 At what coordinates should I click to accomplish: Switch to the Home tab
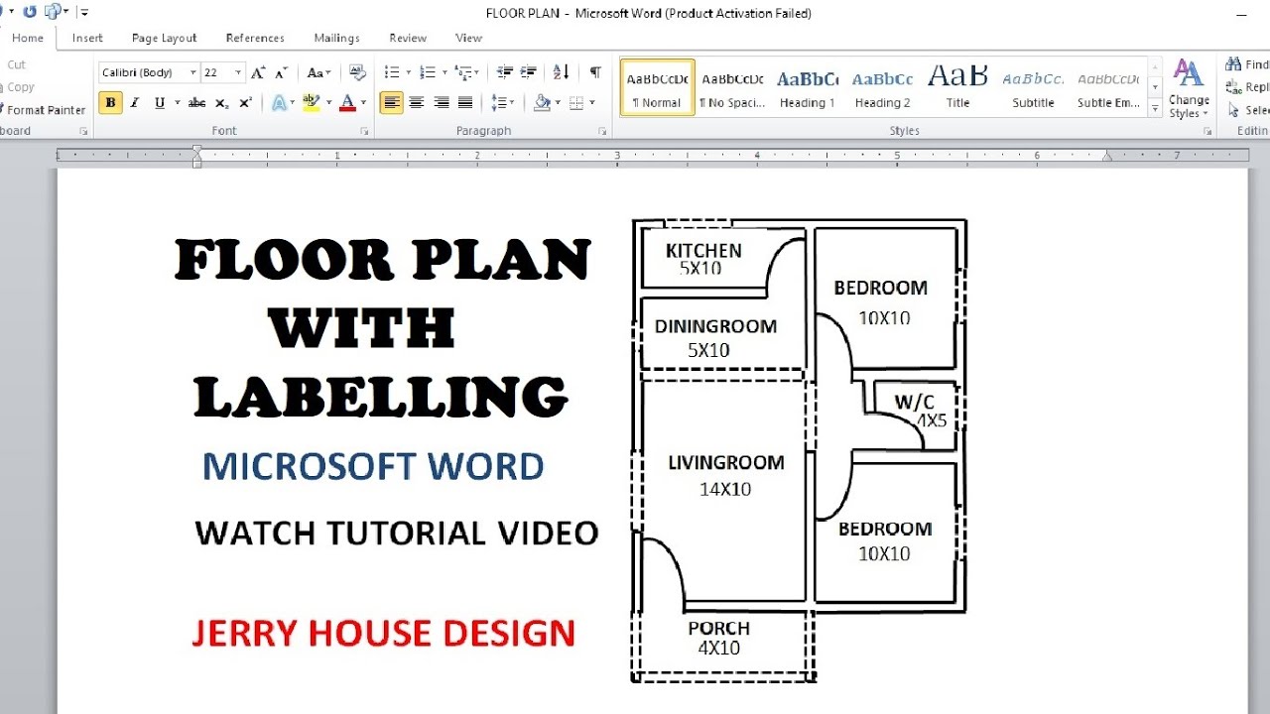click(27, 38)
